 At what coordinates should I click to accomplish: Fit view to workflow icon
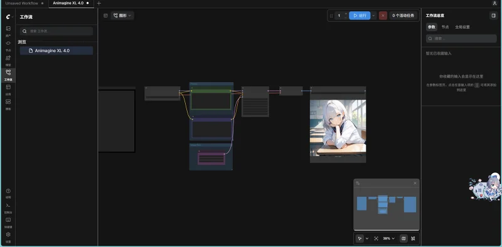(376, 238)
